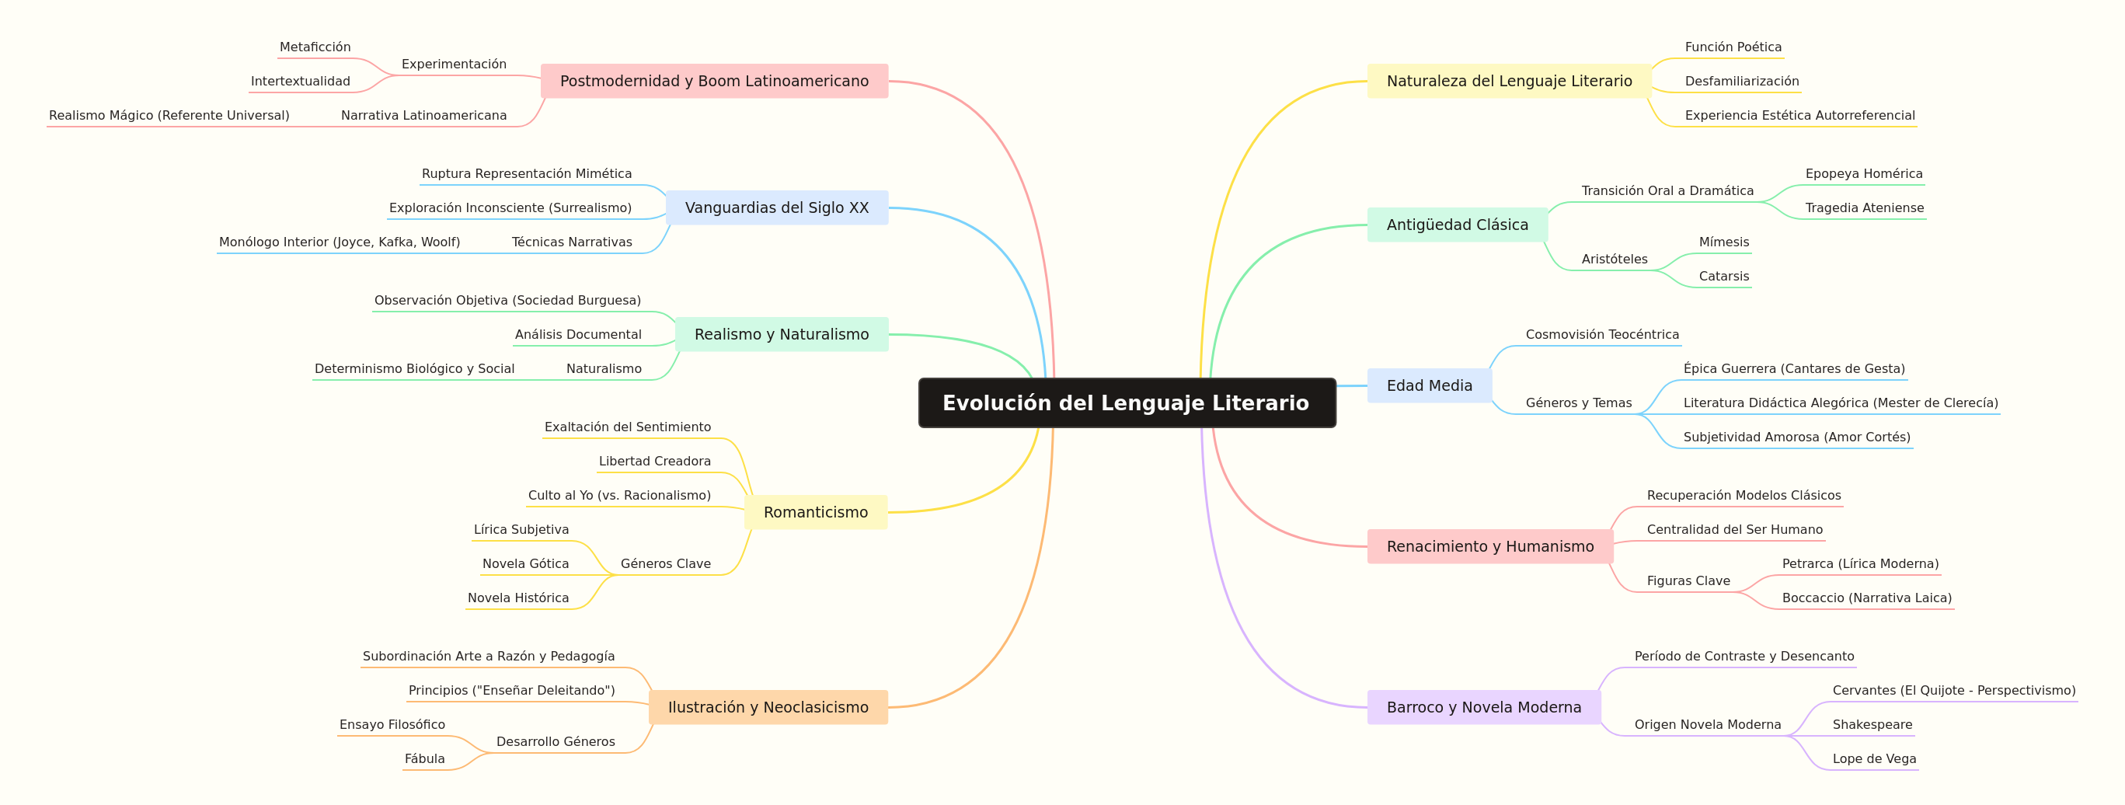Select the Lope de Vega leaf
Viewport: 2125px width, 805px height.
[x=1874, y=759]
